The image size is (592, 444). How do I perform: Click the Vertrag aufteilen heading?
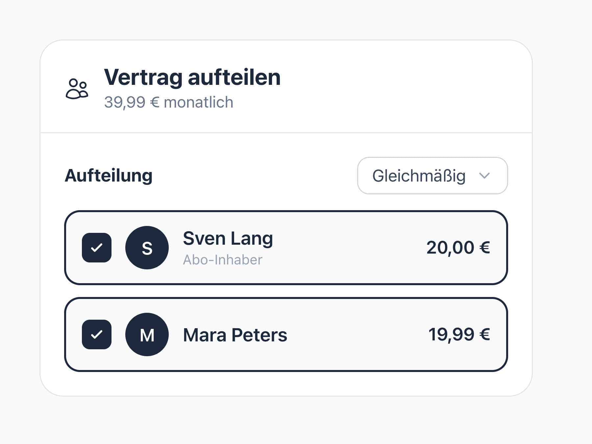192,78
